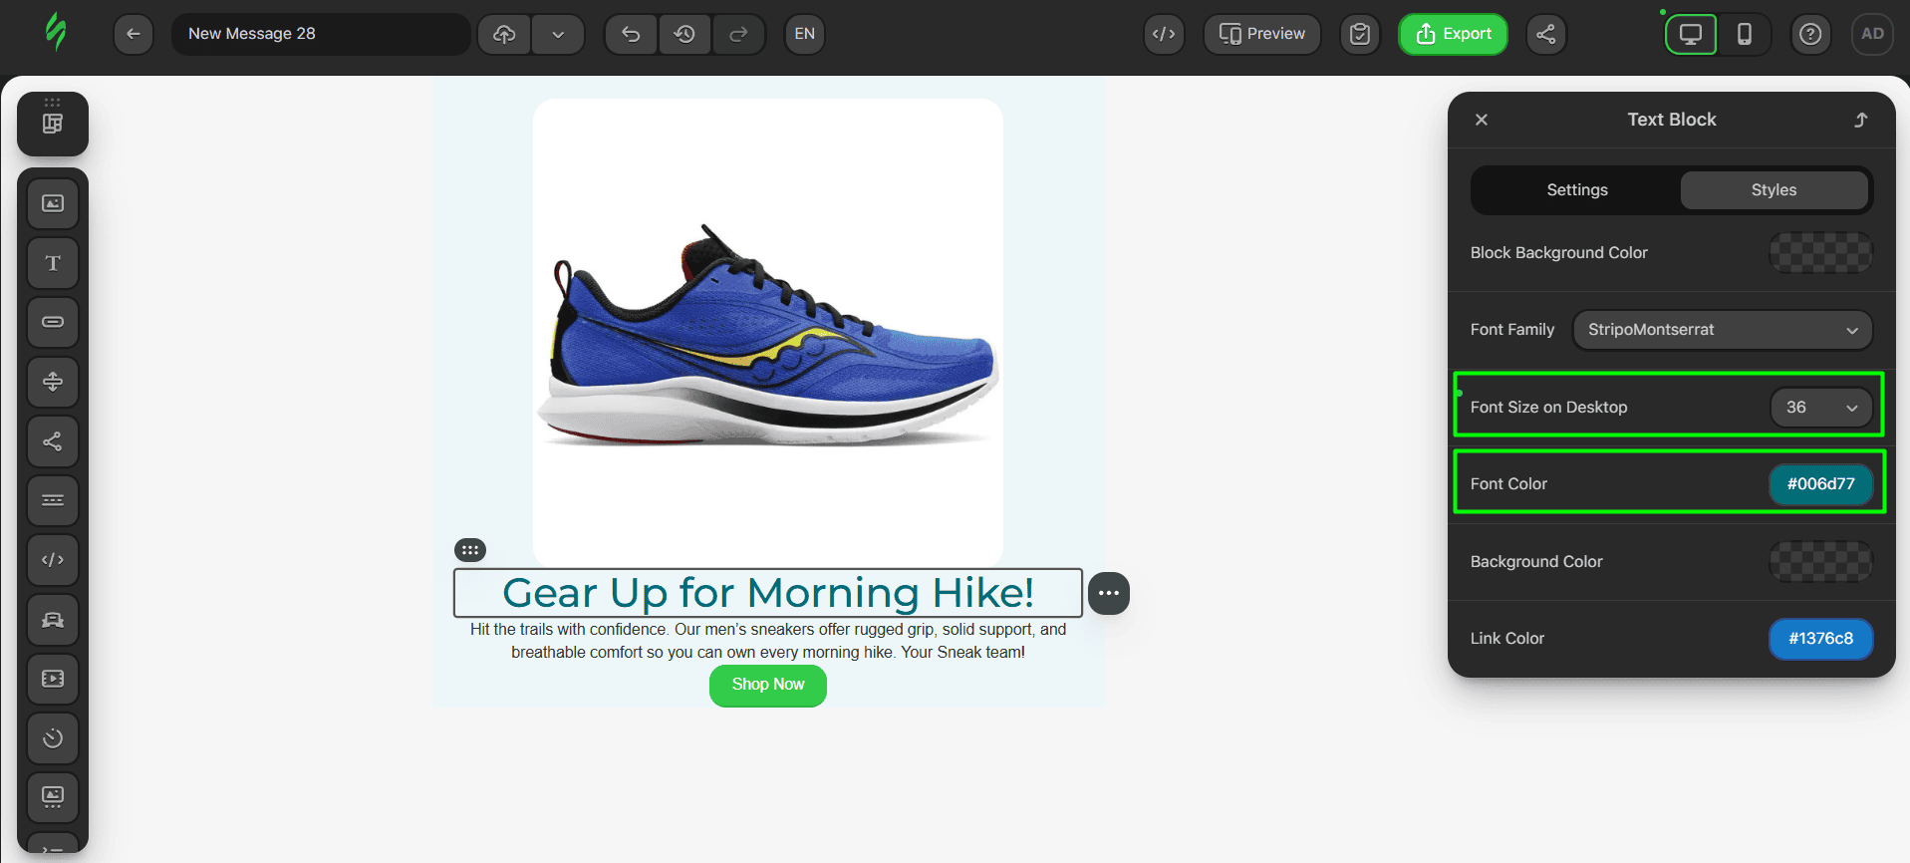Open three-dot options next to heading

point(1109,593)
